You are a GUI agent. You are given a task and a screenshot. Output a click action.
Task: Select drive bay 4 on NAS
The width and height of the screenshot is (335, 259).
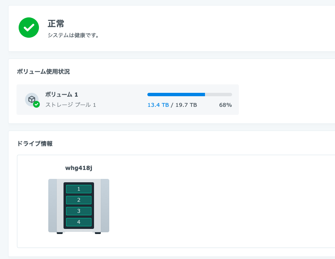click(x=79, y=222)
